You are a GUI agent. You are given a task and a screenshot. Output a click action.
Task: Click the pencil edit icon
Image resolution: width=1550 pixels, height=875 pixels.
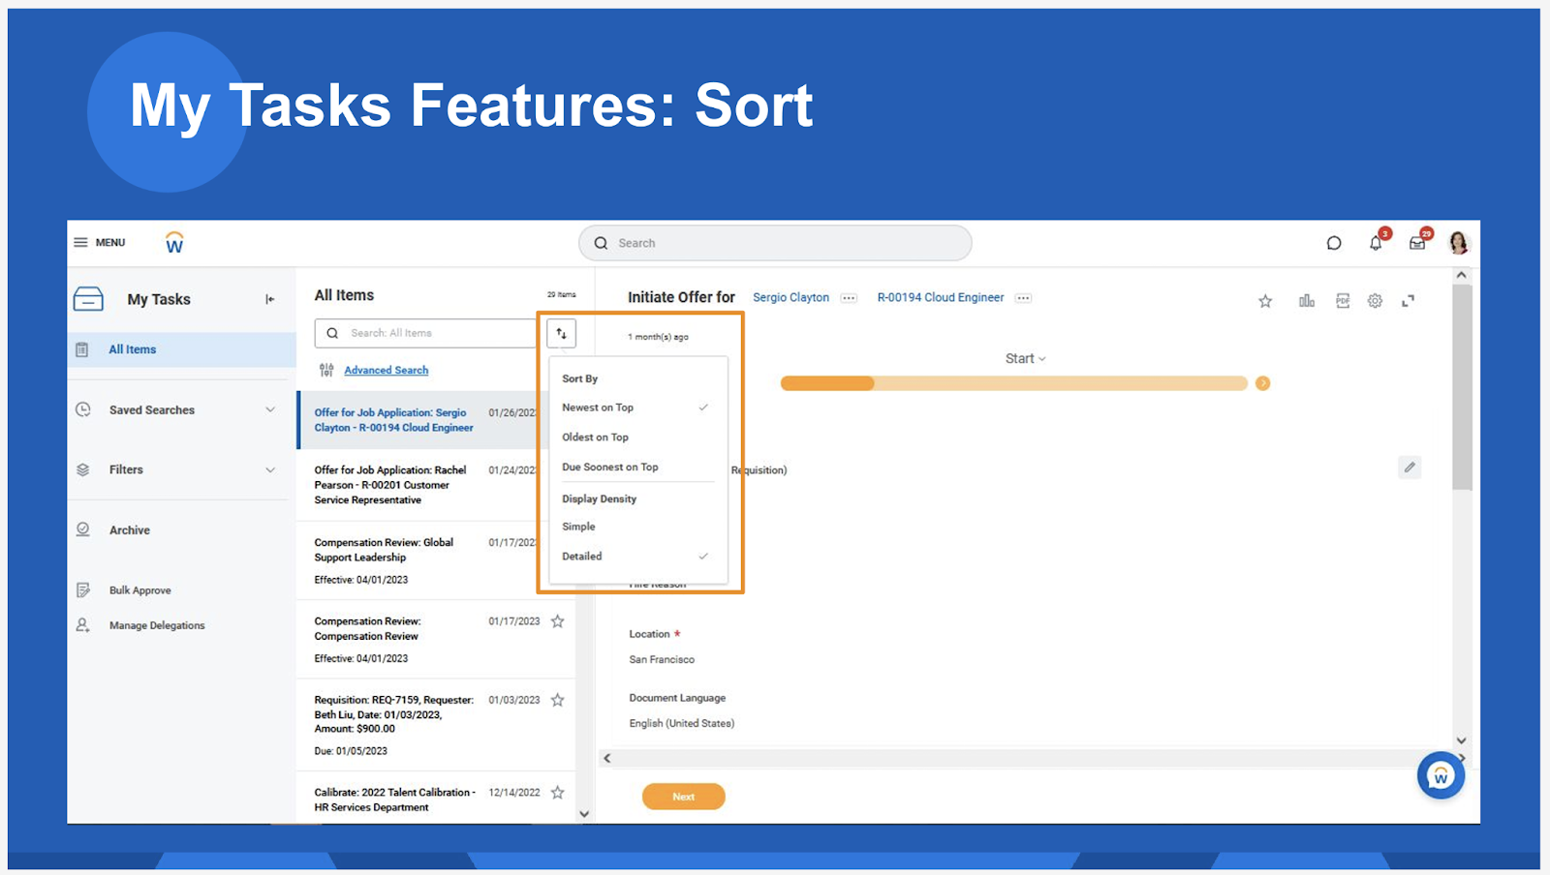point(1410,468)
